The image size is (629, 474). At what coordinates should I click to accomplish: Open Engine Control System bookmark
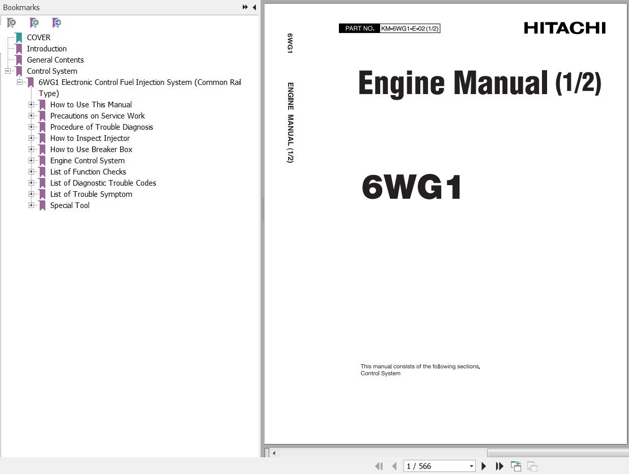pyautogui.click(x=87, y=161)
